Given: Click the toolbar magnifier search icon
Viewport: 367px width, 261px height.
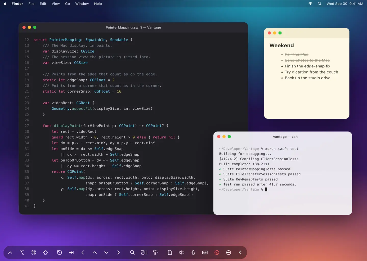Looking at the screenshot, I should [132, 253].
